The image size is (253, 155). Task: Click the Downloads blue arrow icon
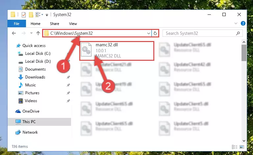click(20, 77)
